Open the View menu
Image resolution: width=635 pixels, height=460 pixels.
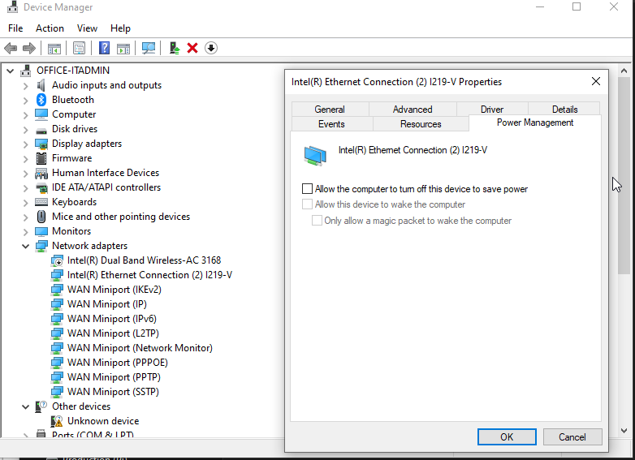tap(87, 28)
